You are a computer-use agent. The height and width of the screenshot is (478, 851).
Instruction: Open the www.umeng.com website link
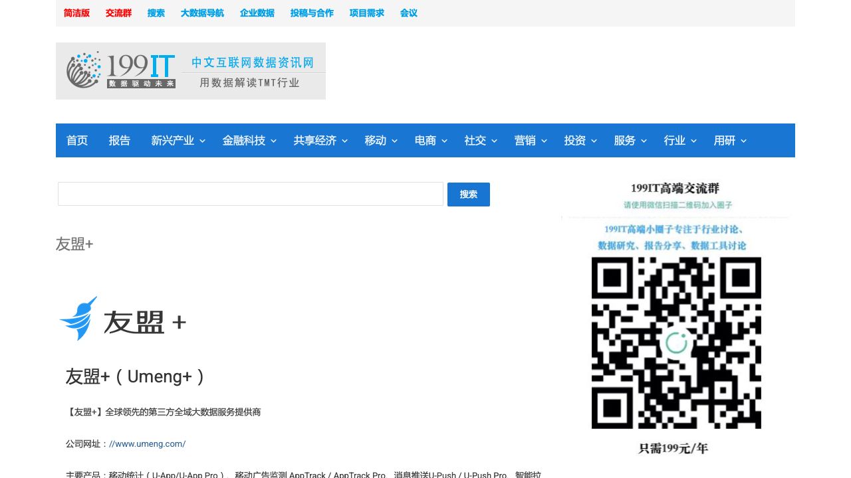tap(147, 444)
